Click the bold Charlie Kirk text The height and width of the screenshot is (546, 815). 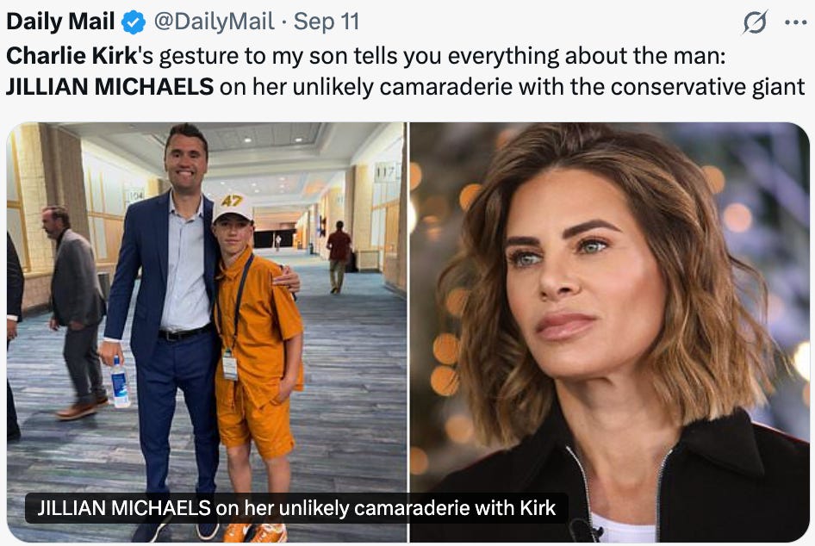pos(72,56)
